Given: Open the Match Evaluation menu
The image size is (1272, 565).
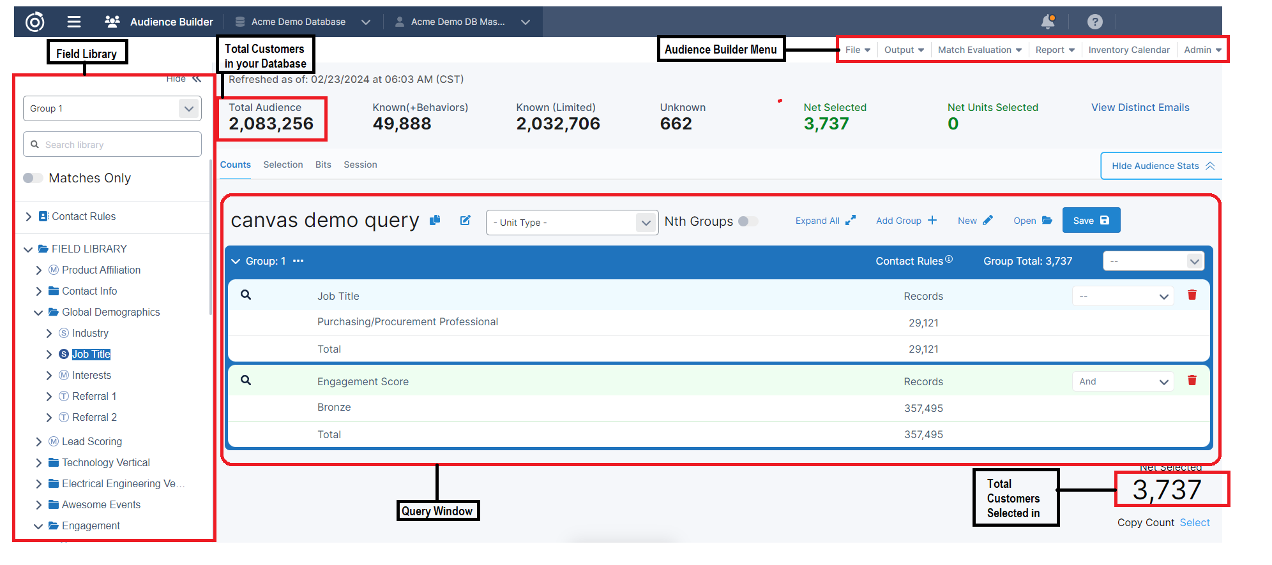Looking at the screenshot, I should pyautogui.click(x=979, y=50).
